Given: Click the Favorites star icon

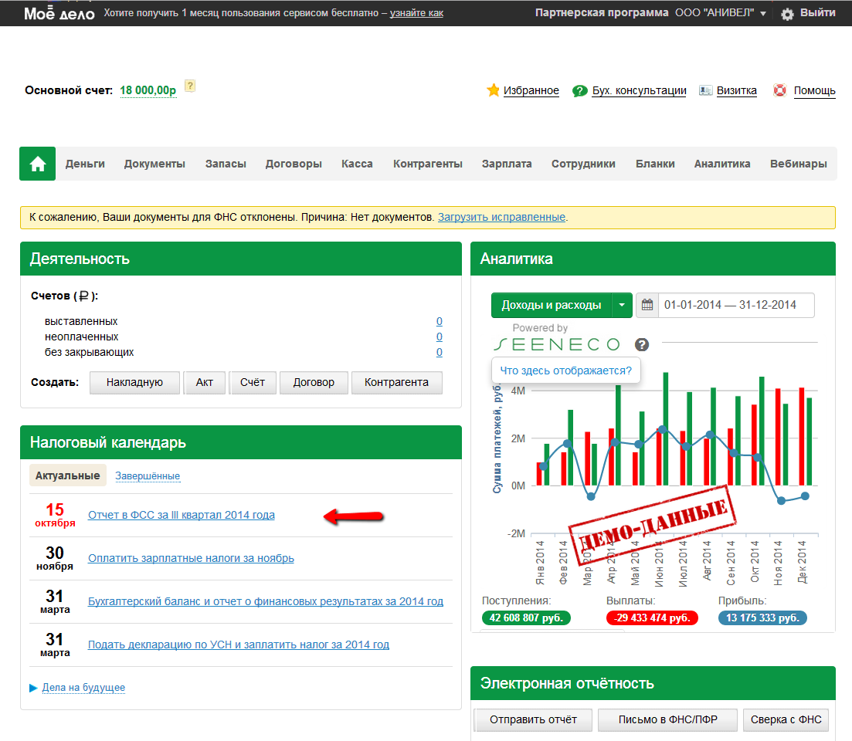Looking at the screenshot, I should (x=493, y=90).
